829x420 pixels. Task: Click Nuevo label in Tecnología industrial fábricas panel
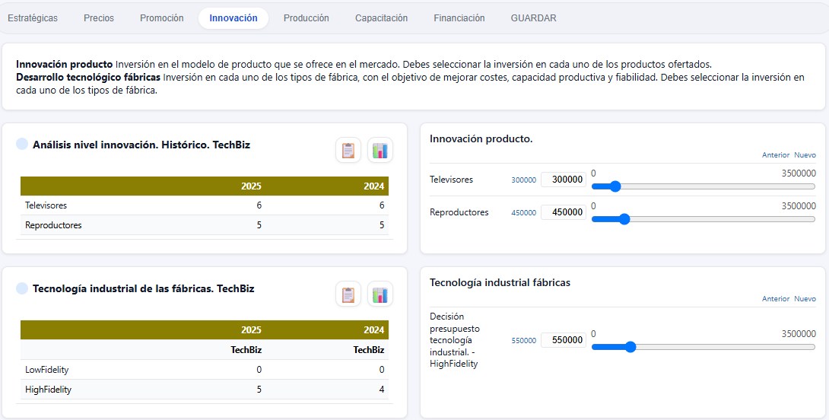(805, 299)
